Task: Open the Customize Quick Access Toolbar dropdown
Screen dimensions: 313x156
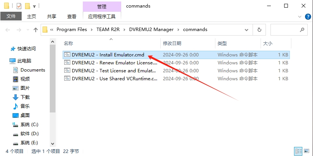Action: 34,6
